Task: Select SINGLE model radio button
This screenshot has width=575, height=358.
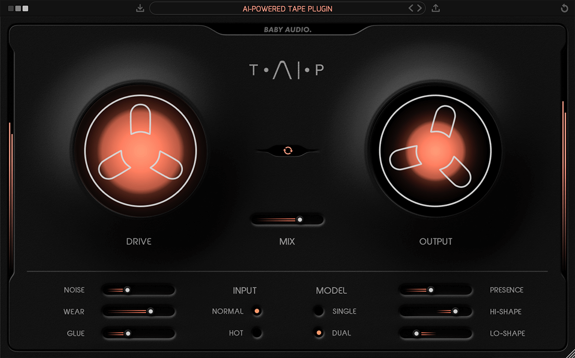Action: point(319,311)
